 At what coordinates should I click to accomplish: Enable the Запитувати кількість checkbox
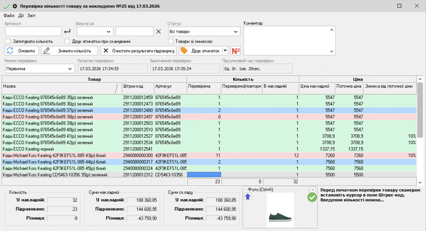[x=8, y=41]
